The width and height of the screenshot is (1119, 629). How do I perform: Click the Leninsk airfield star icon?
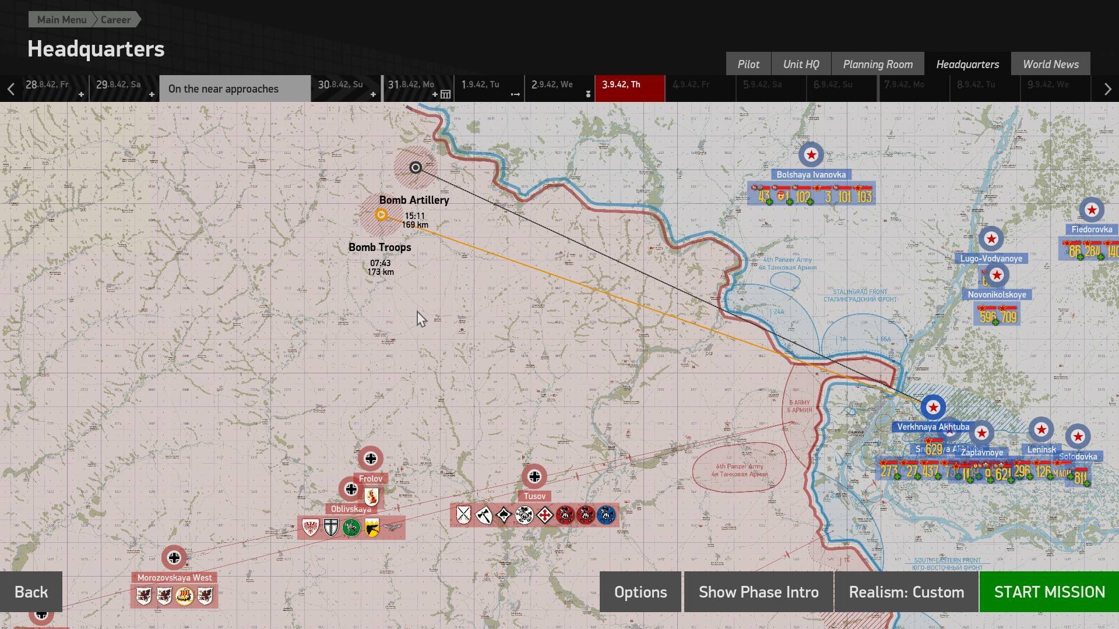coord(1041,430)
